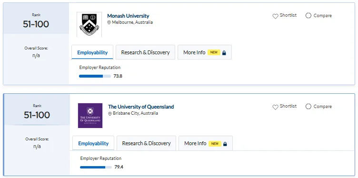The image size is (358, 178).
Task: Switch to Monash Research & Discovery tab
Action: click(146, 52)
